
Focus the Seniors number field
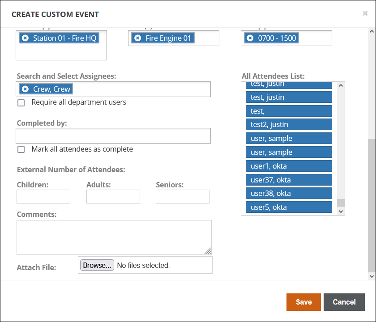click(183, 196)
